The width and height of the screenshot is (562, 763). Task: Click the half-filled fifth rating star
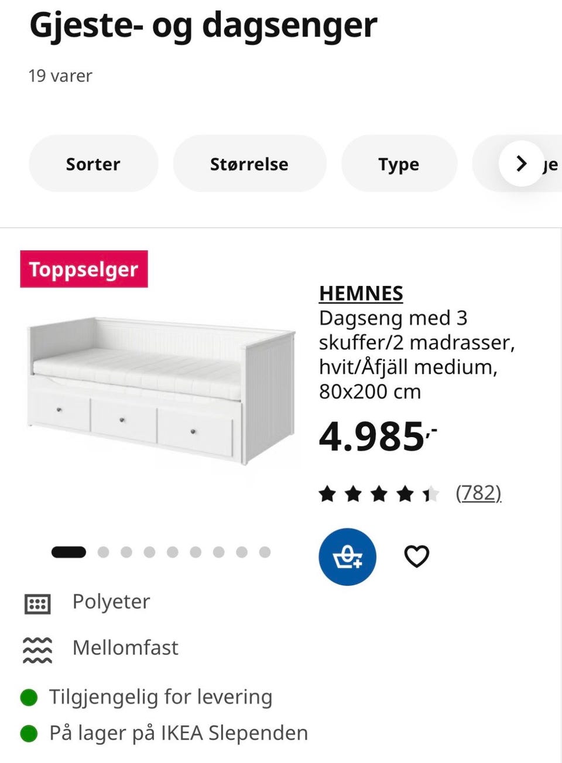point(431,493)
